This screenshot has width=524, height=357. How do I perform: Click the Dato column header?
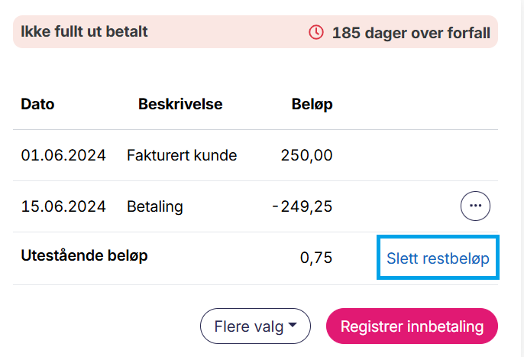point(37,104)
